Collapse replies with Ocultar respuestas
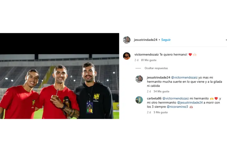This screenshot has width=227, height=152. coord(156,68)
